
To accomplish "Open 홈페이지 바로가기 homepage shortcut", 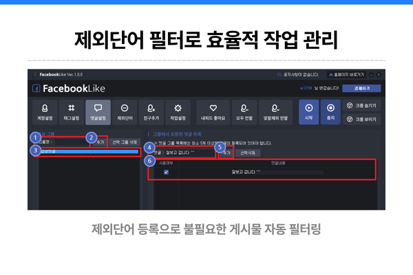I will point(347,75).
